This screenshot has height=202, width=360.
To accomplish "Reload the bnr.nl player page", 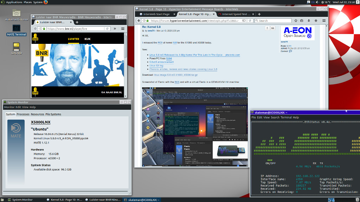I will tap(107, 29).
